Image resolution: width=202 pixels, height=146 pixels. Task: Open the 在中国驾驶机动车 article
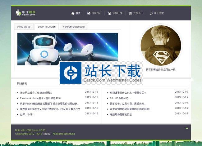pos(130,109)
